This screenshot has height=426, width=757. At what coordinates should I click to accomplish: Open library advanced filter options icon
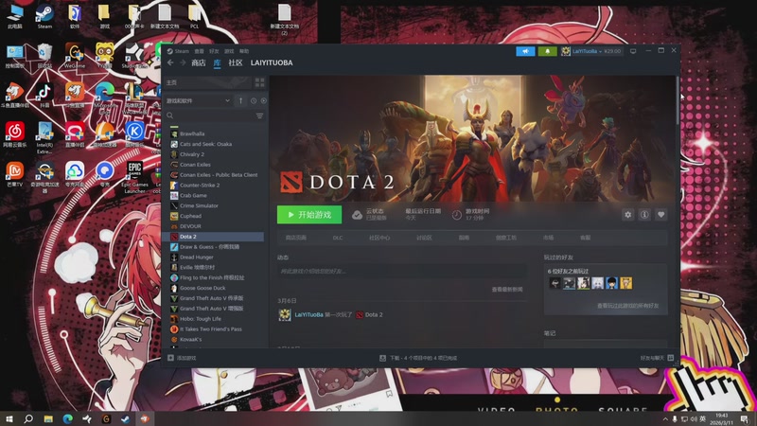[259, 115]
